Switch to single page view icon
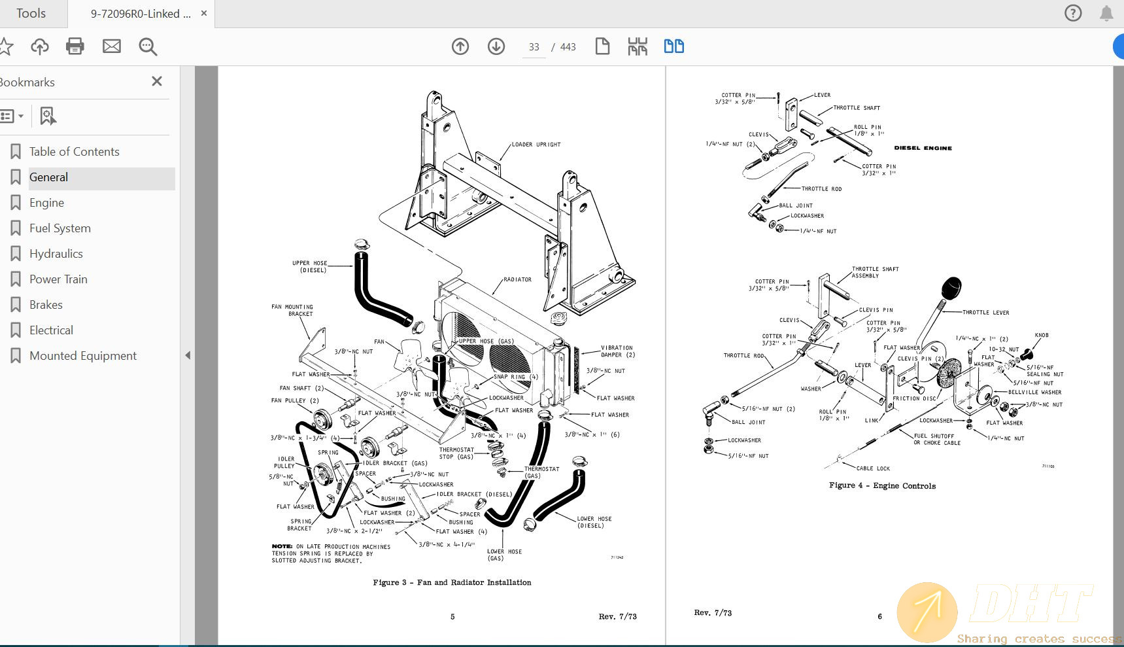The image size is (1124, 647). coord(602,46)
